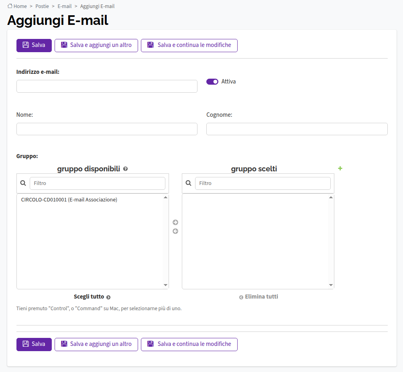Focus the Indirizzo e-mail input field
Image resolution: width=403 pixels, height=372 pixels.
coord(107,86)
